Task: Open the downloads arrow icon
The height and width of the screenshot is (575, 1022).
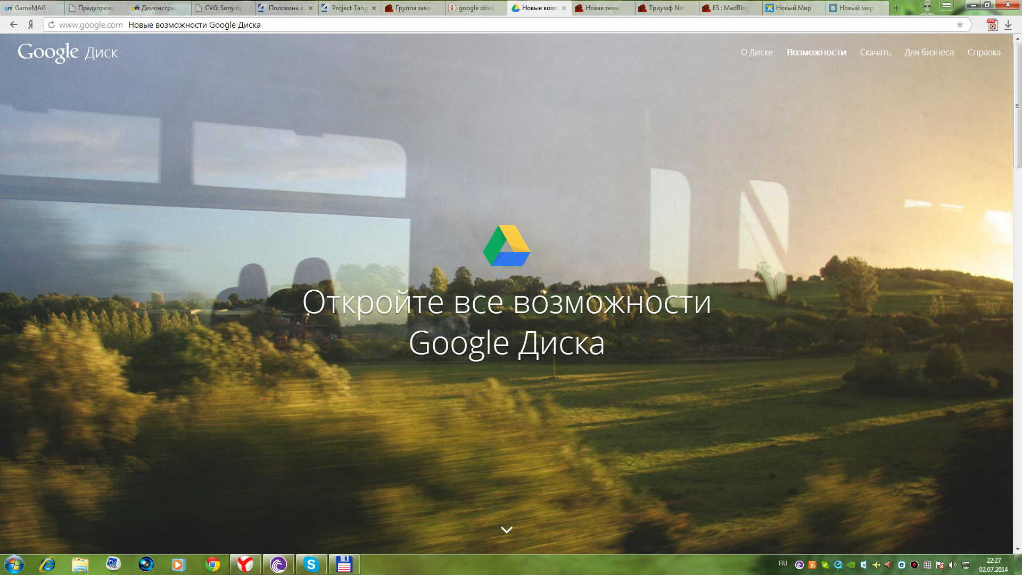Action: (1008, 25)
